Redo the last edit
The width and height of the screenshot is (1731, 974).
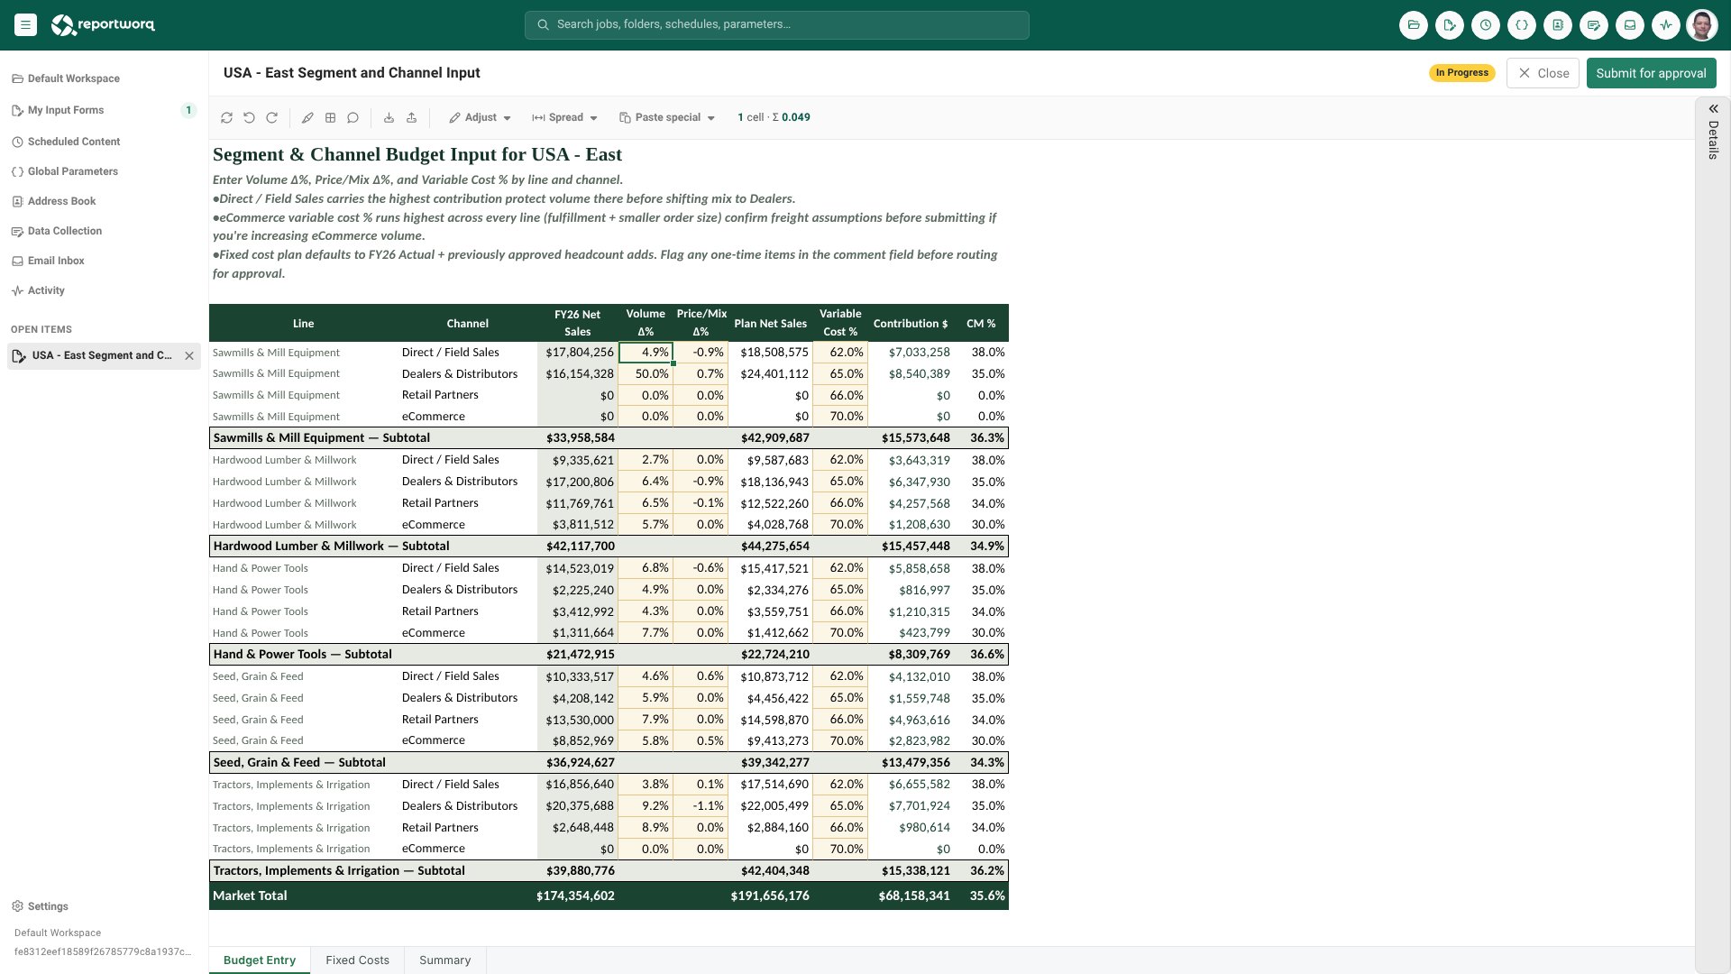click(x=271, y=117)
